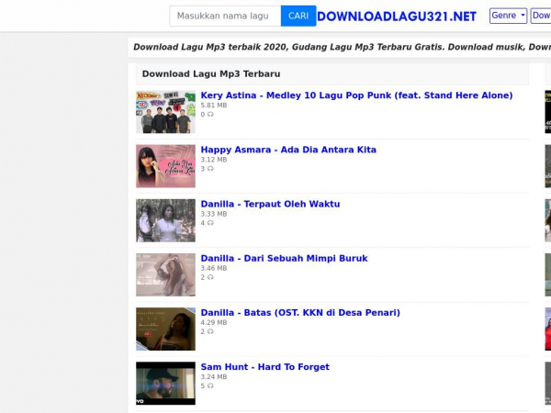Open Danilla Terpaut Oleh Waktu link
The image size is (551, 413).
point(270,204)
